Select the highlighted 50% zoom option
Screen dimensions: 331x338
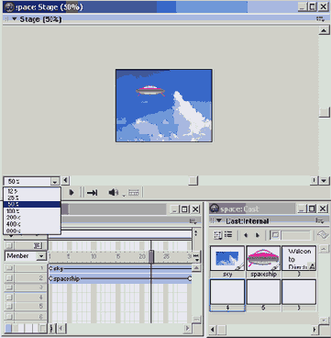[x=32, y=204]
